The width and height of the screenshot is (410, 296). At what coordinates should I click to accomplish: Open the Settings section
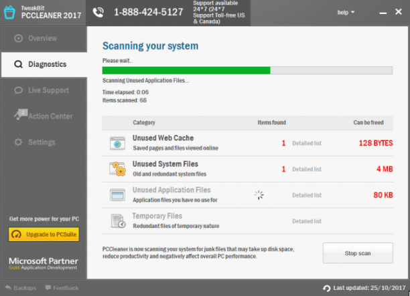pyautogui.click(x=44, y=142)
